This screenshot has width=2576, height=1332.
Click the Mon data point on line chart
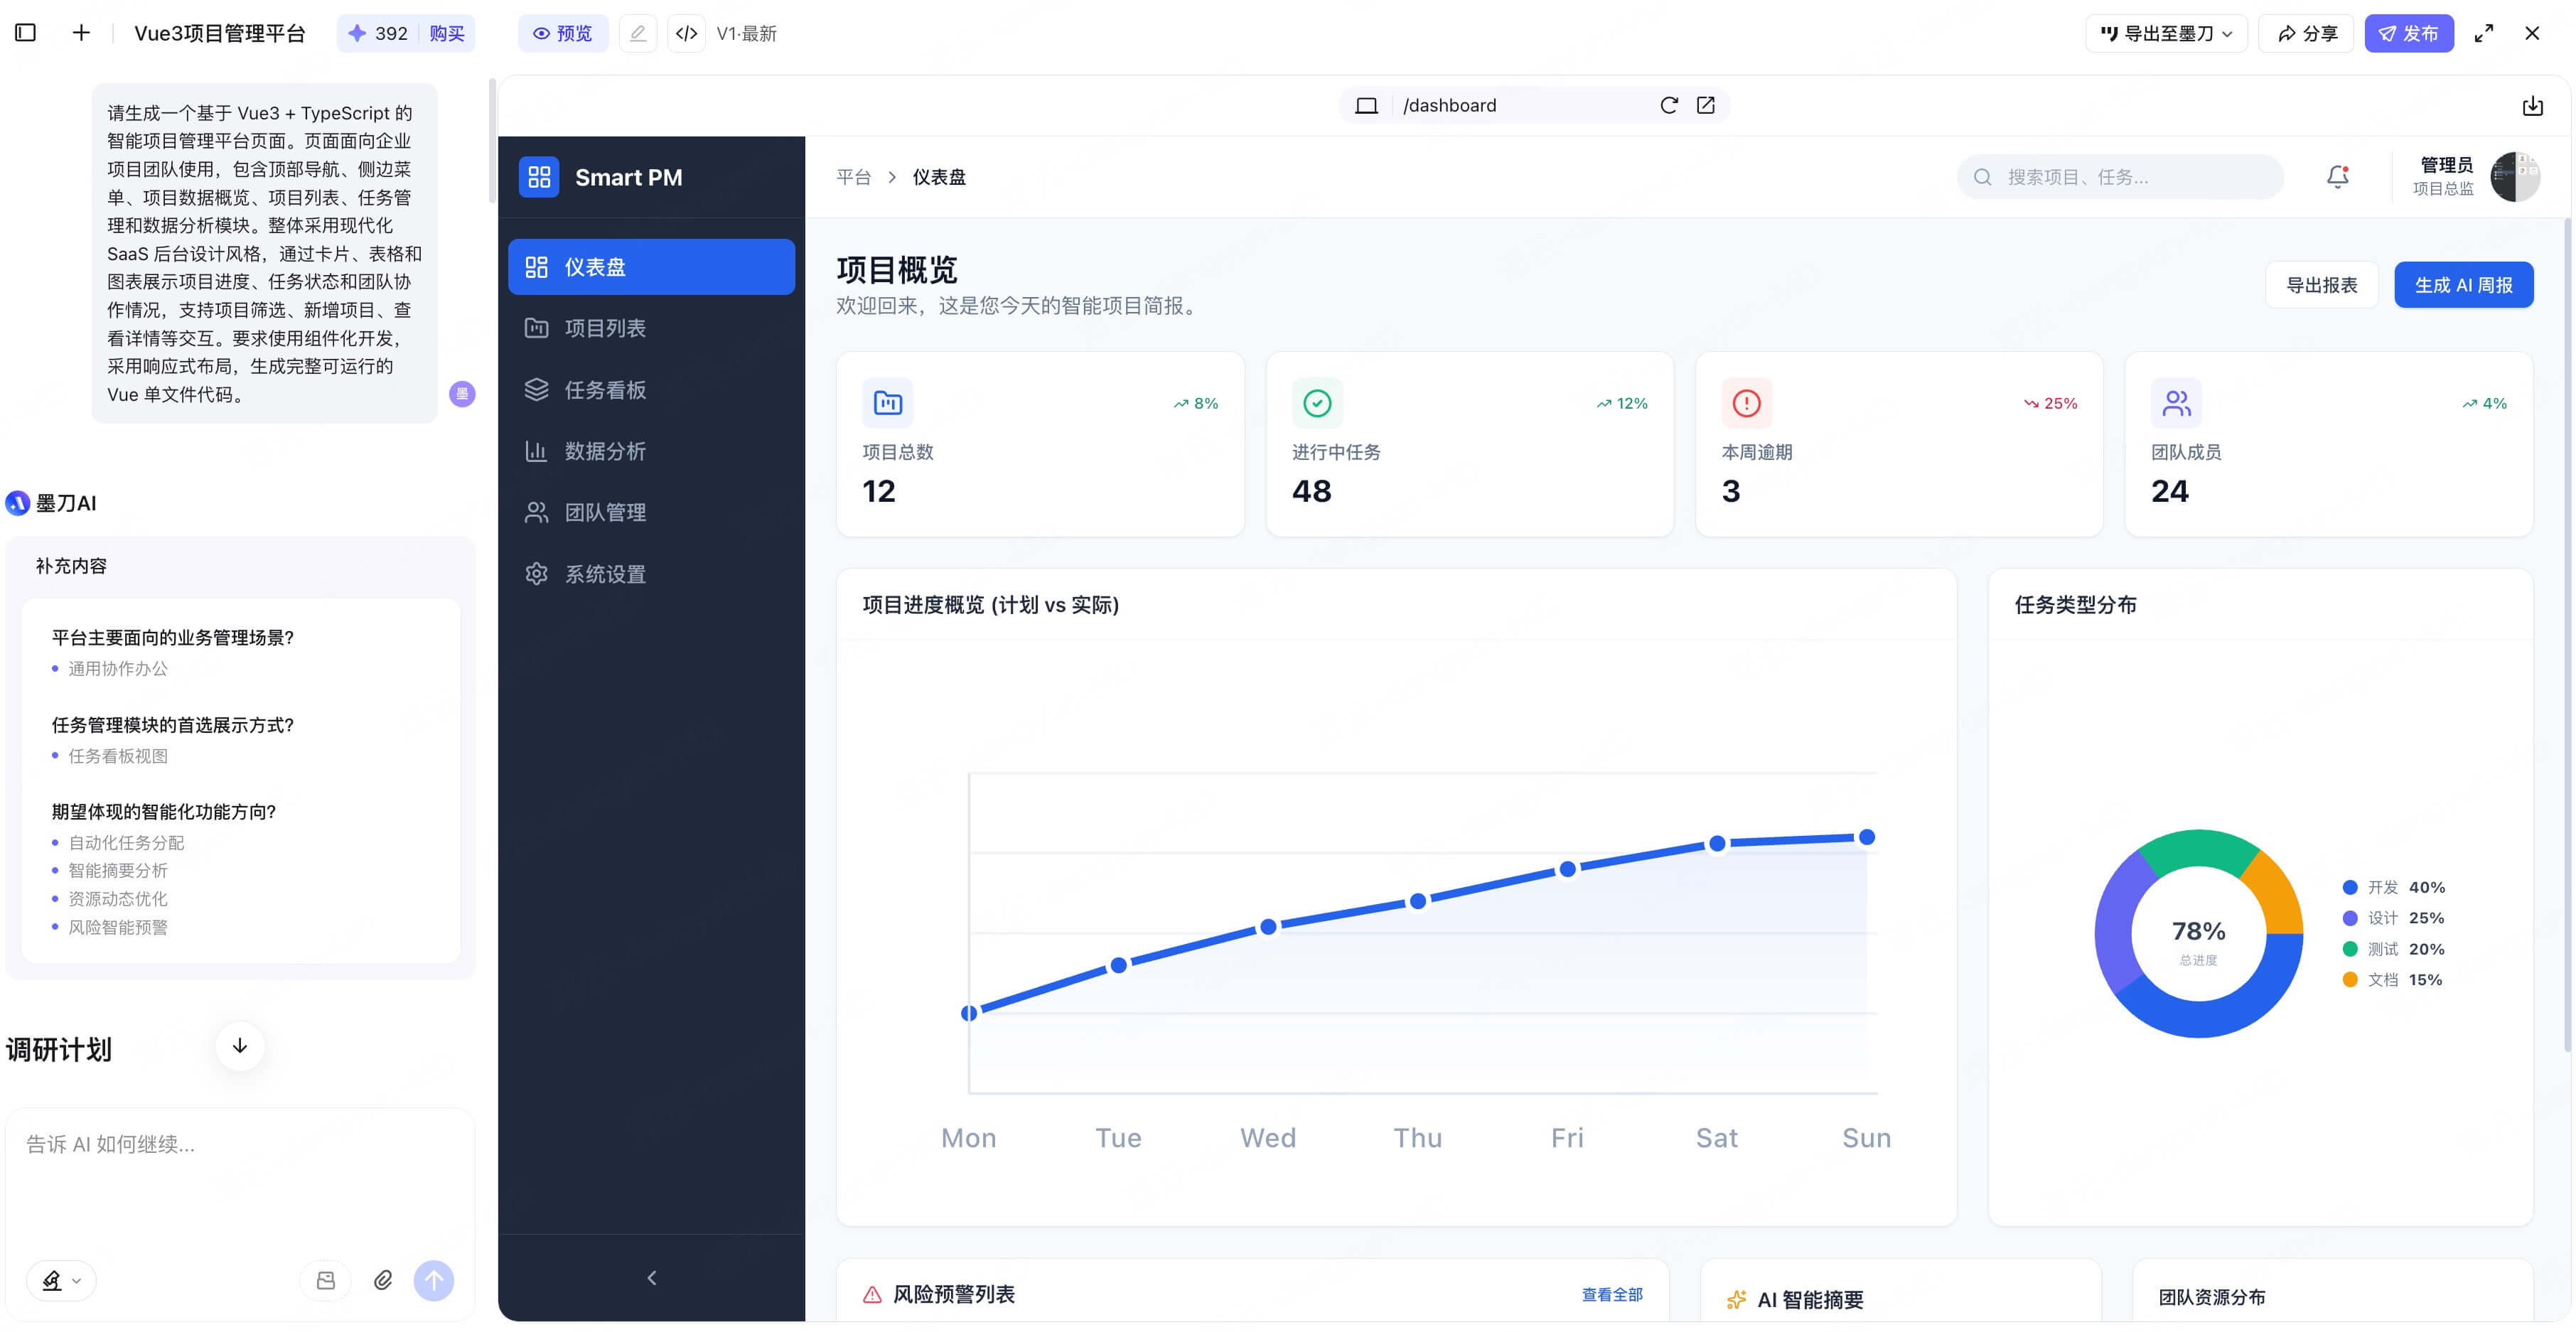[x=968, y=1013]
